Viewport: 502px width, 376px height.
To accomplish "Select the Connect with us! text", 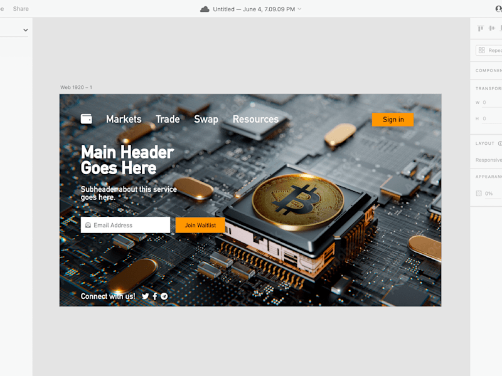I will point(108,296).
